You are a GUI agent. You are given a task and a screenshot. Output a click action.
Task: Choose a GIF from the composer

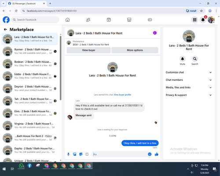click(87, 154)
